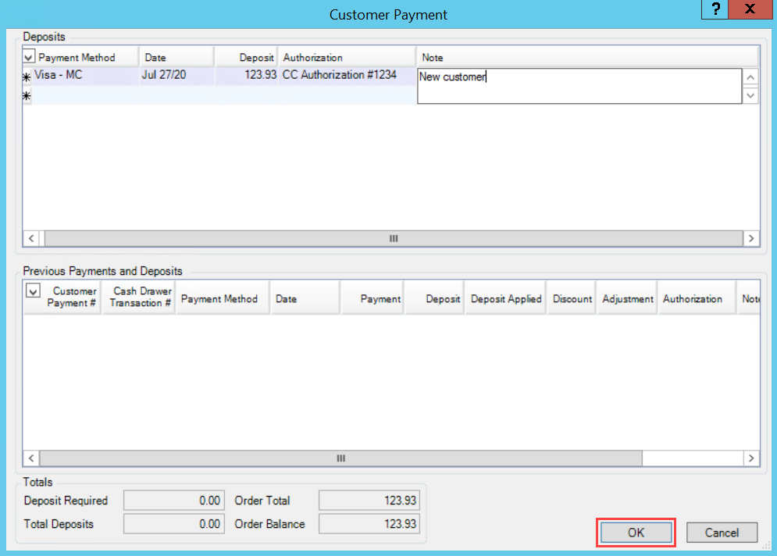
Task: Click into the Note field reading New customer
Action: 579,86
